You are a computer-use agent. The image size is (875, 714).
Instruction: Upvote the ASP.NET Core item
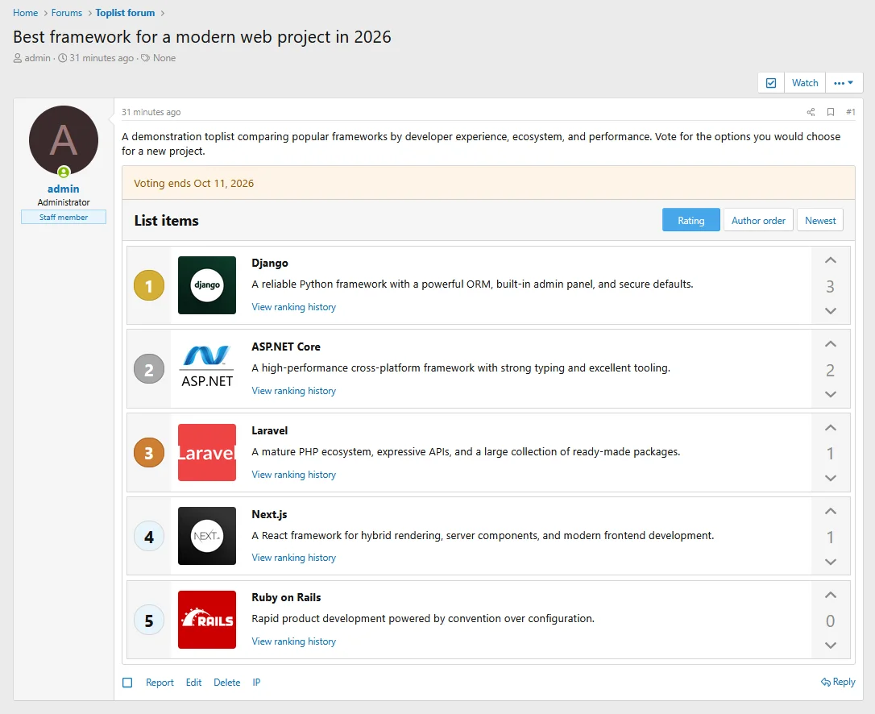(x=831, y=344)
